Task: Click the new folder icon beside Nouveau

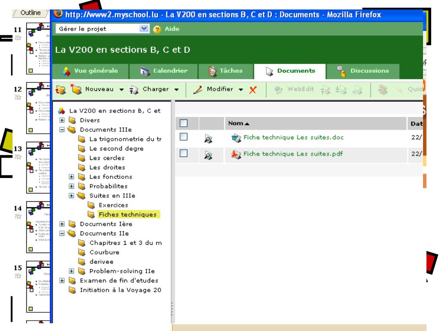Action: (x=76, y=89)
